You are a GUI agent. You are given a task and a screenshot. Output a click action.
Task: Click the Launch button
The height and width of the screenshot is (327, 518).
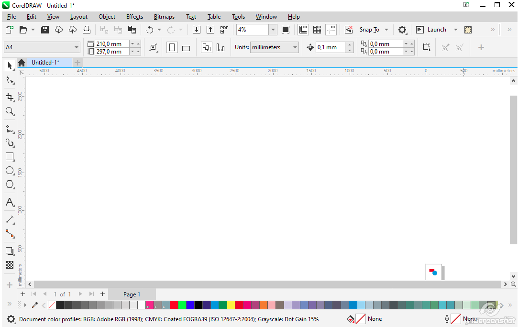point(436,30)
